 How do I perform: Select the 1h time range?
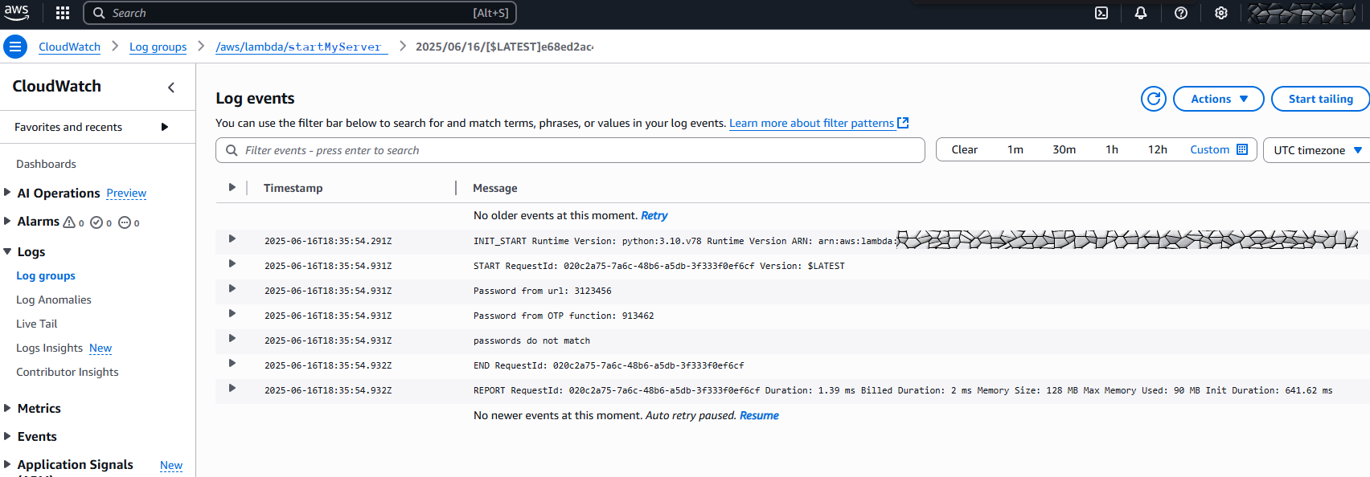click(1112, 149)
